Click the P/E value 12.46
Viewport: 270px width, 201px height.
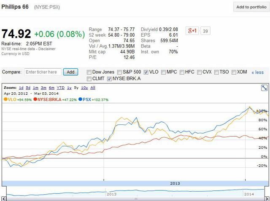coord(129,57)
